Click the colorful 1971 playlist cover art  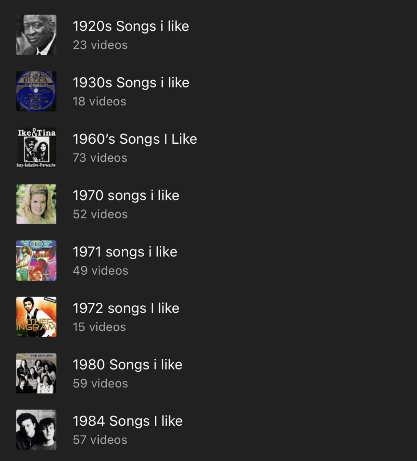36,260
